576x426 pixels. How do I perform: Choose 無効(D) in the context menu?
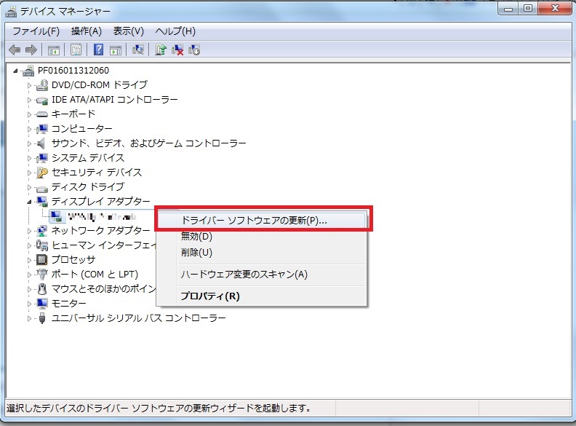point(196,236)
